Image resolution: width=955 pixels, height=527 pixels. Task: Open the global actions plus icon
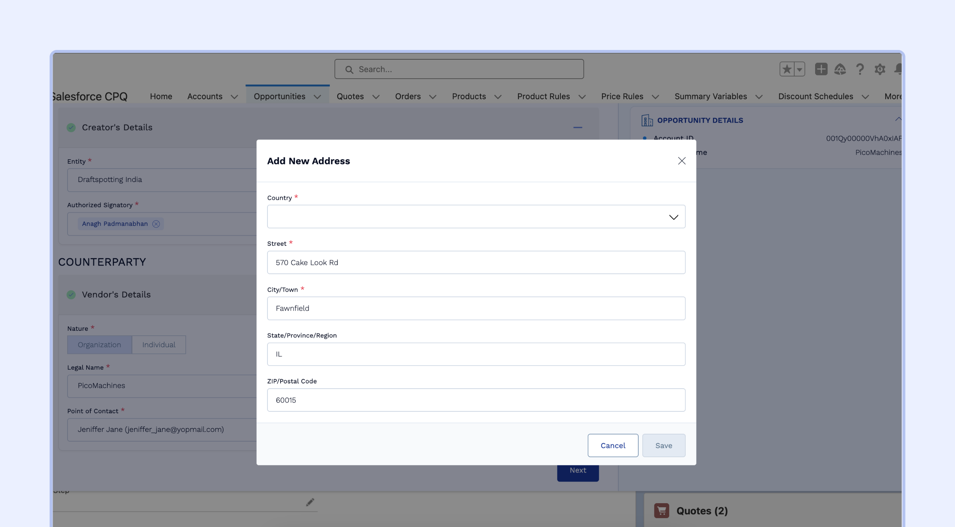[821, 69]
